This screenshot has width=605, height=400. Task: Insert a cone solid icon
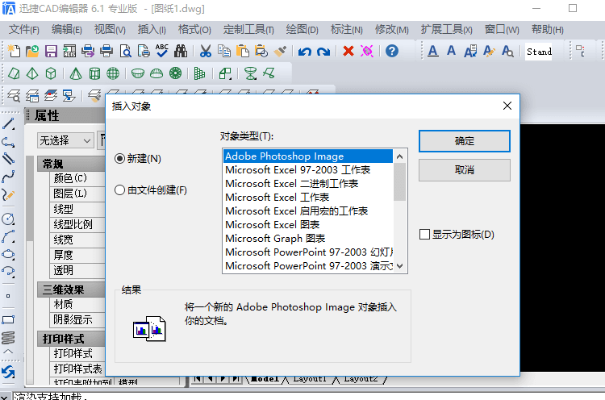click(x=76, y=73)
